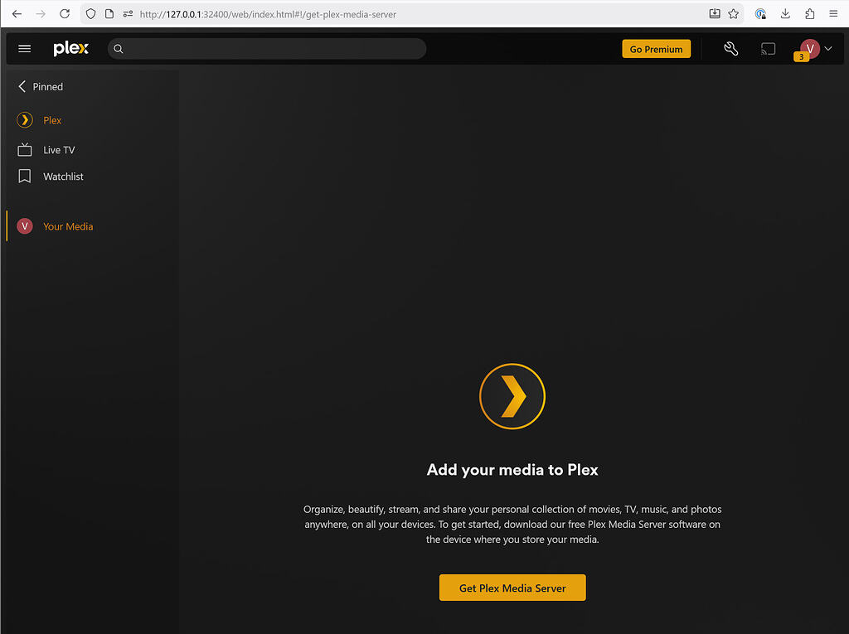Image resolution: width=849 pixels, height=634 pixels.
Task: Select Your Media in the sidebar
Action: click(x=68, y=225)
